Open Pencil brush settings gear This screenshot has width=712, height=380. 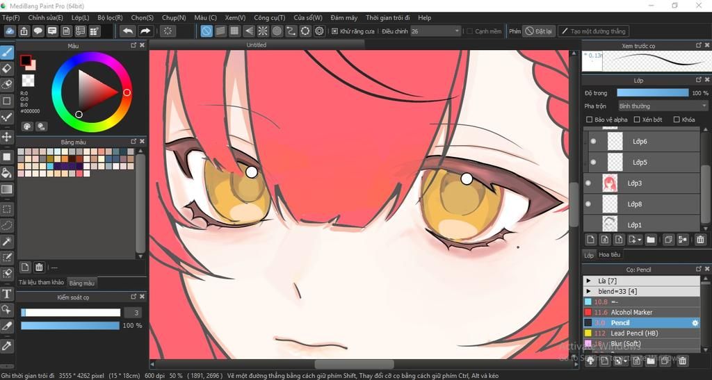tap(695, 323)
